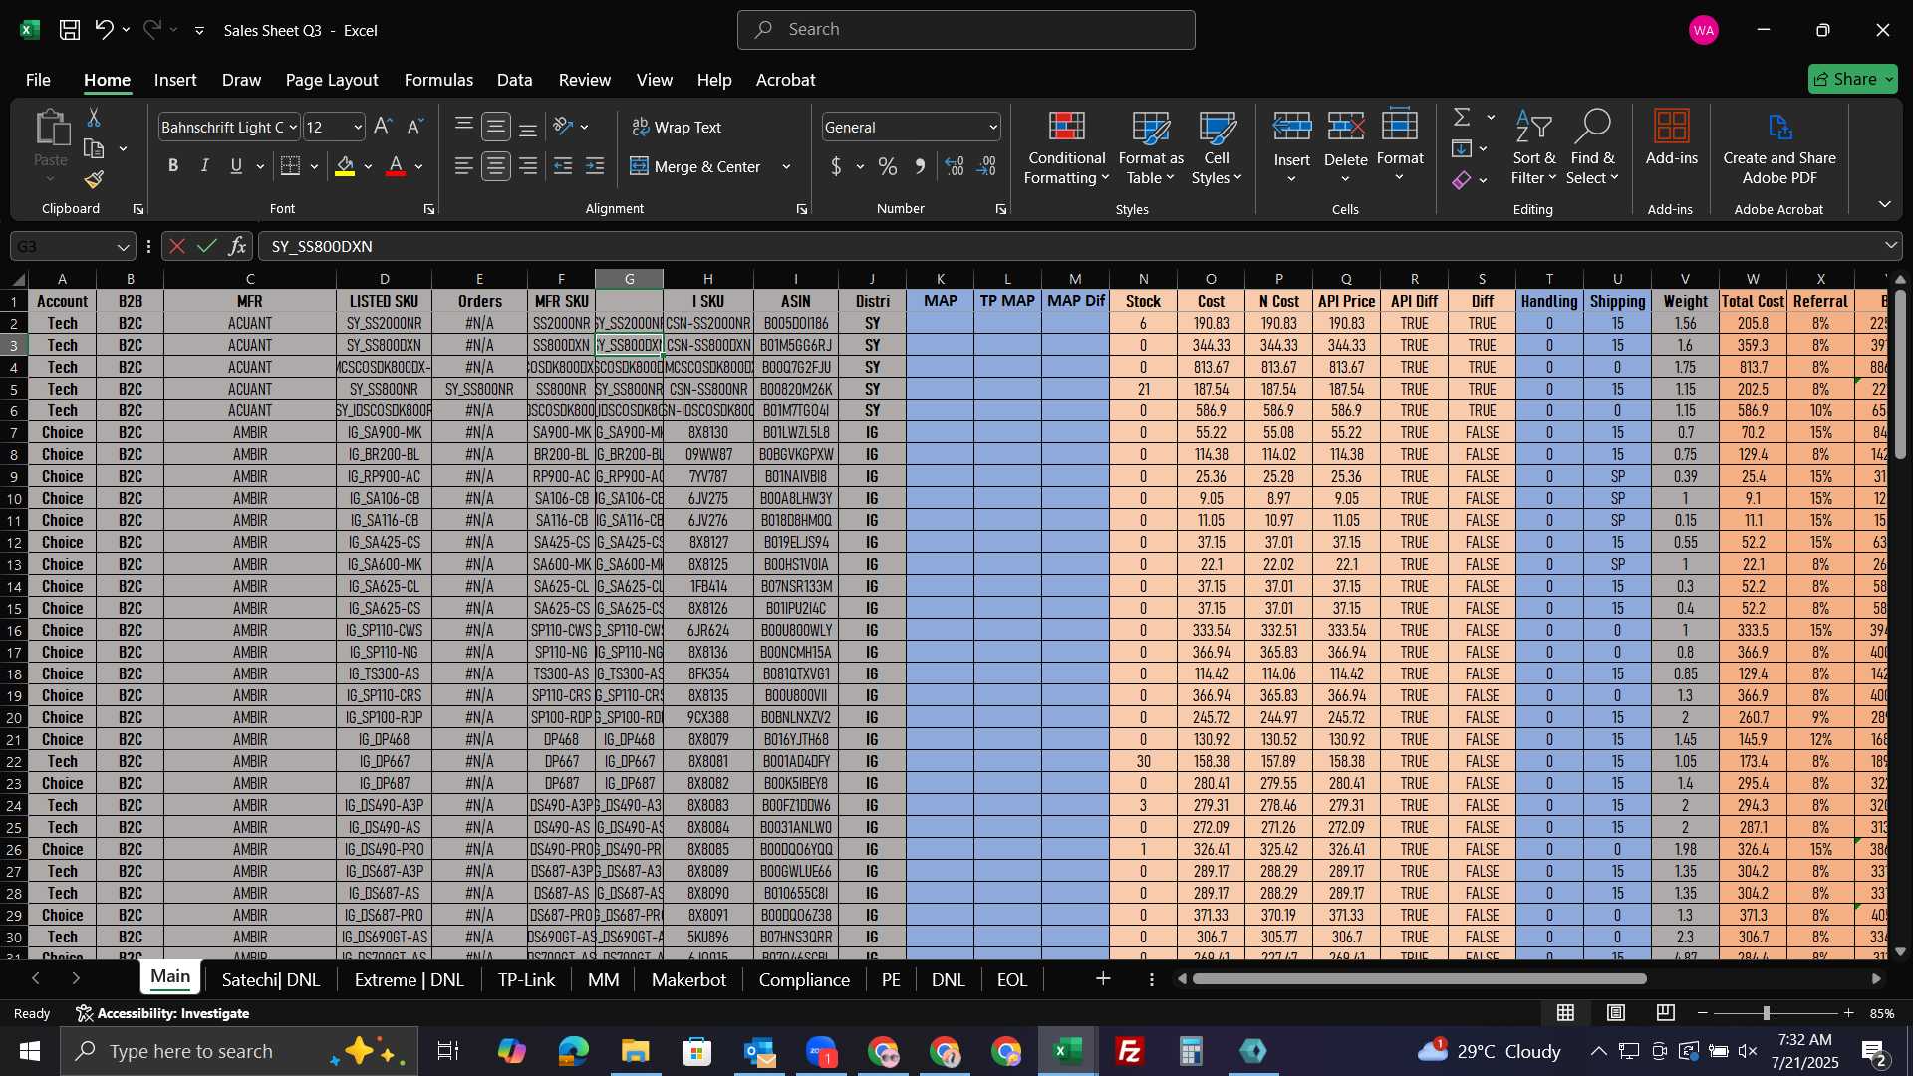Click the Cut scissors icon
This screenshot has width=1913, height=1076.
click(94, 118)
